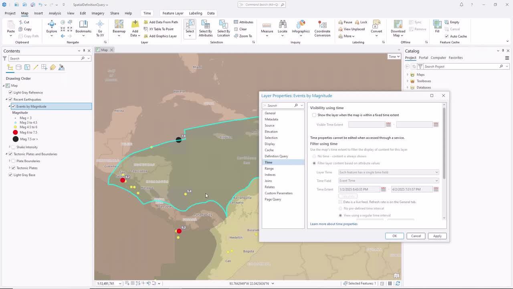Click the Contents pane search field
This screenshot has height=289, width=513.
tap(45, 59)
